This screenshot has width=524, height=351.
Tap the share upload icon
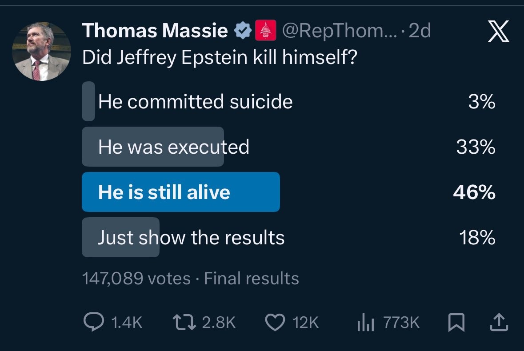coord(498,323)
